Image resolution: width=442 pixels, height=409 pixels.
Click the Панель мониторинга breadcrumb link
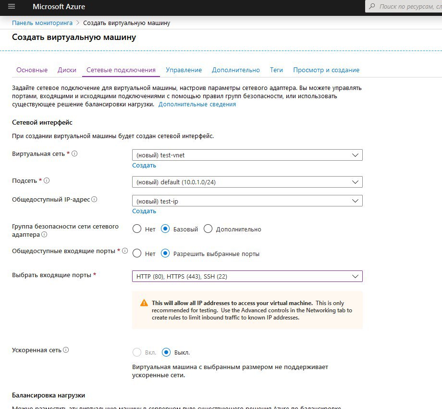[x=42, y=23]
